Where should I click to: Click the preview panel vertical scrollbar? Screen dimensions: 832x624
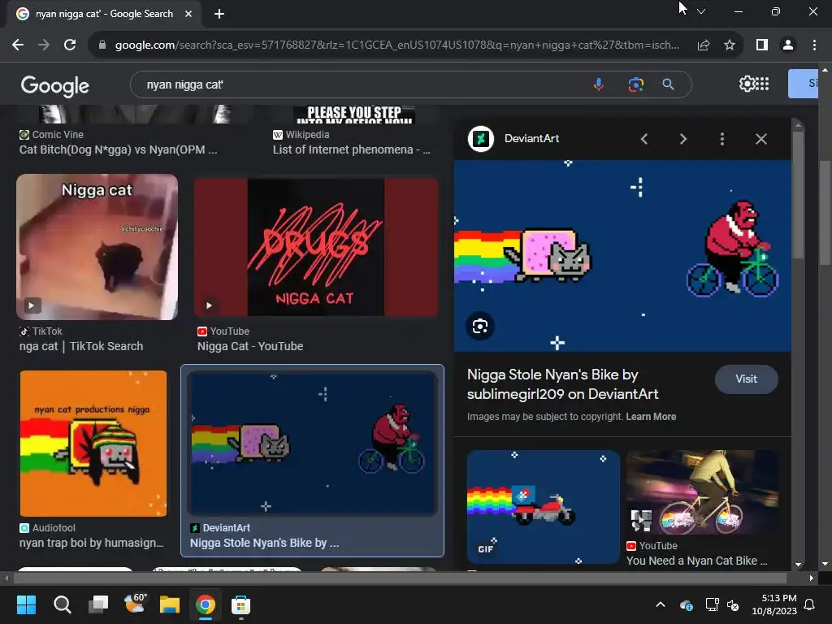coord(798,193)
